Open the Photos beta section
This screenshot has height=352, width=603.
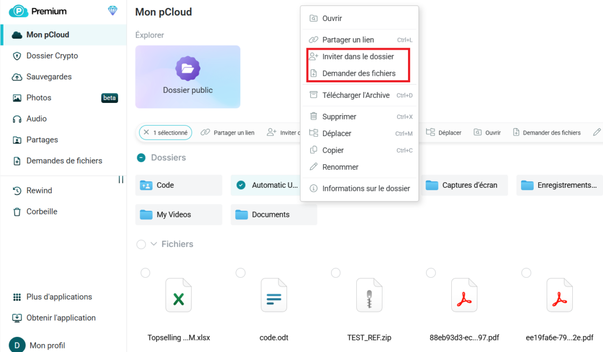(x=39, y=97)
